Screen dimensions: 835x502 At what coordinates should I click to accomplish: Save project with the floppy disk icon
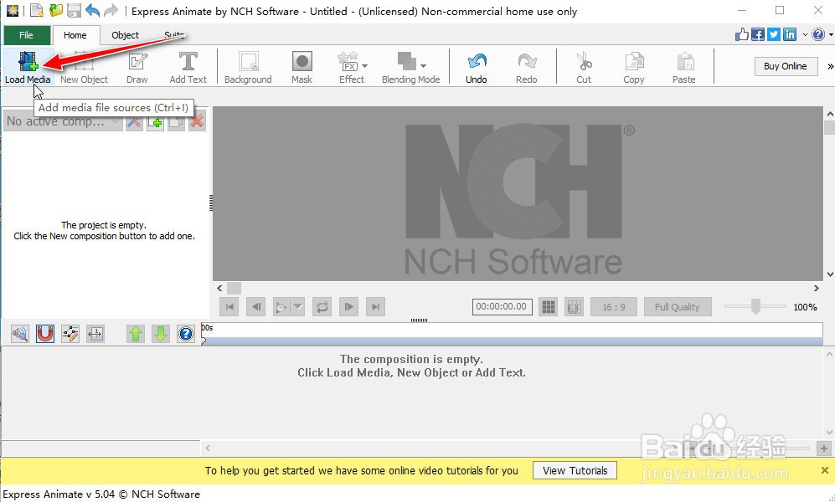[x=74, y=11]
